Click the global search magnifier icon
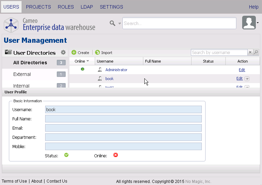 click(113, 23)
